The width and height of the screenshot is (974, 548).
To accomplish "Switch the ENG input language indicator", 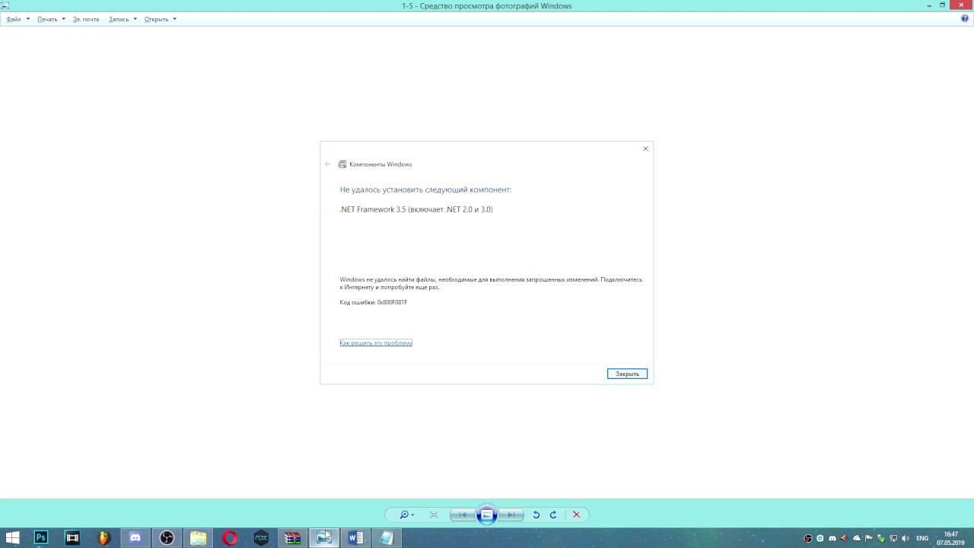I will click(x=922, y=538).
